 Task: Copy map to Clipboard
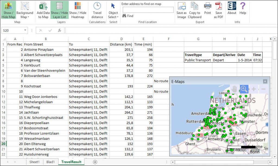(194, 10)
